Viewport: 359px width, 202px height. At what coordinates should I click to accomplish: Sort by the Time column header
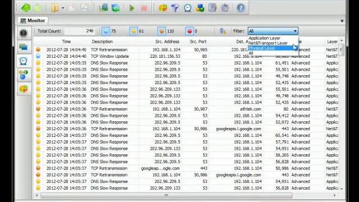[66, 42]
